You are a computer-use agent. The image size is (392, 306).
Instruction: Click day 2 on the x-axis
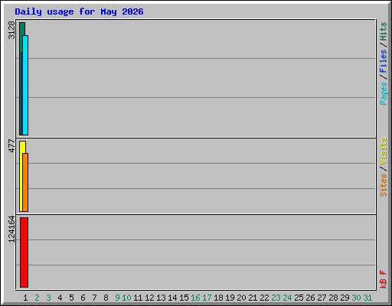click(x=37, y=298)
